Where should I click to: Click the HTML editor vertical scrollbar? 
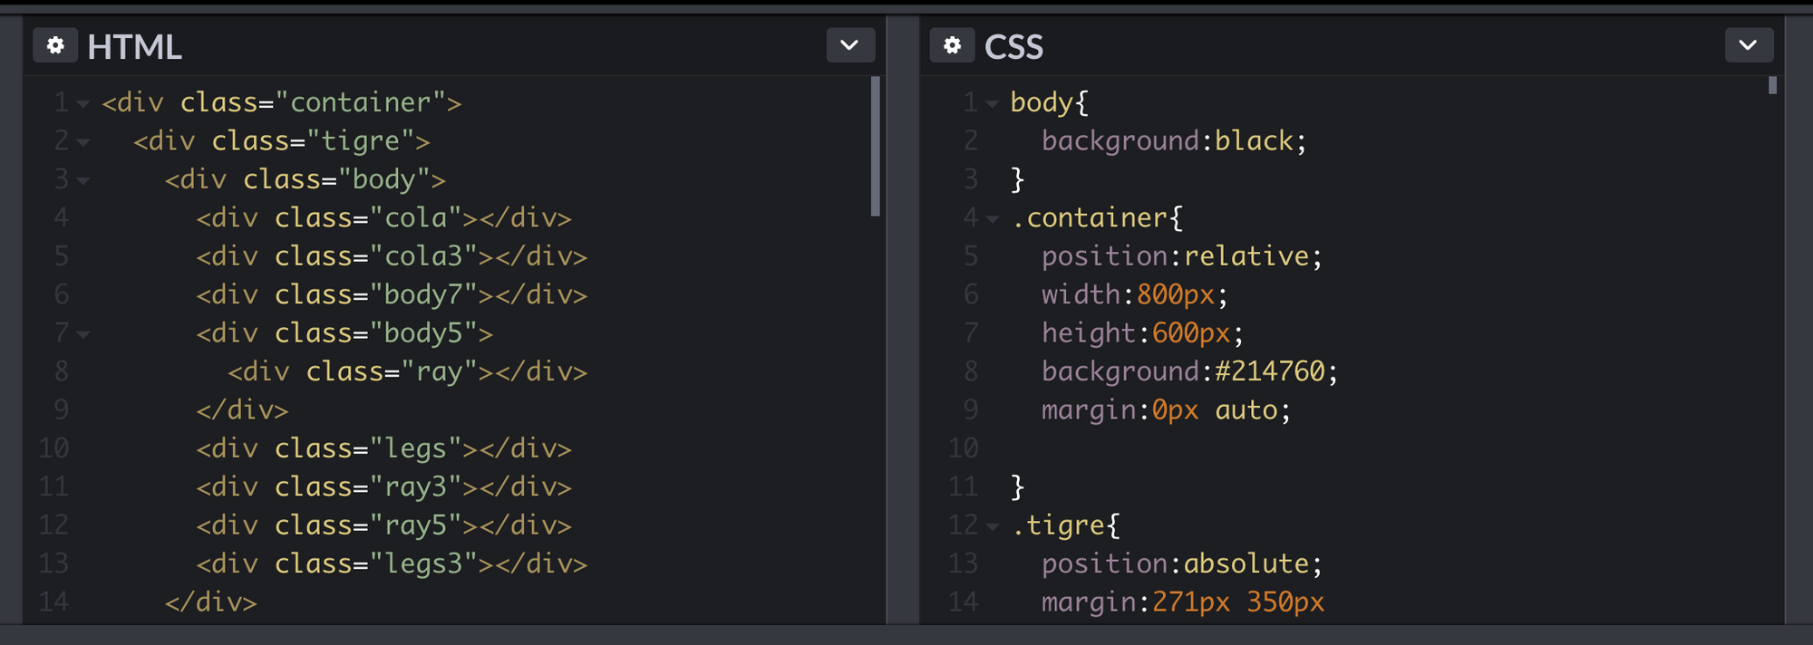point(875,145)
